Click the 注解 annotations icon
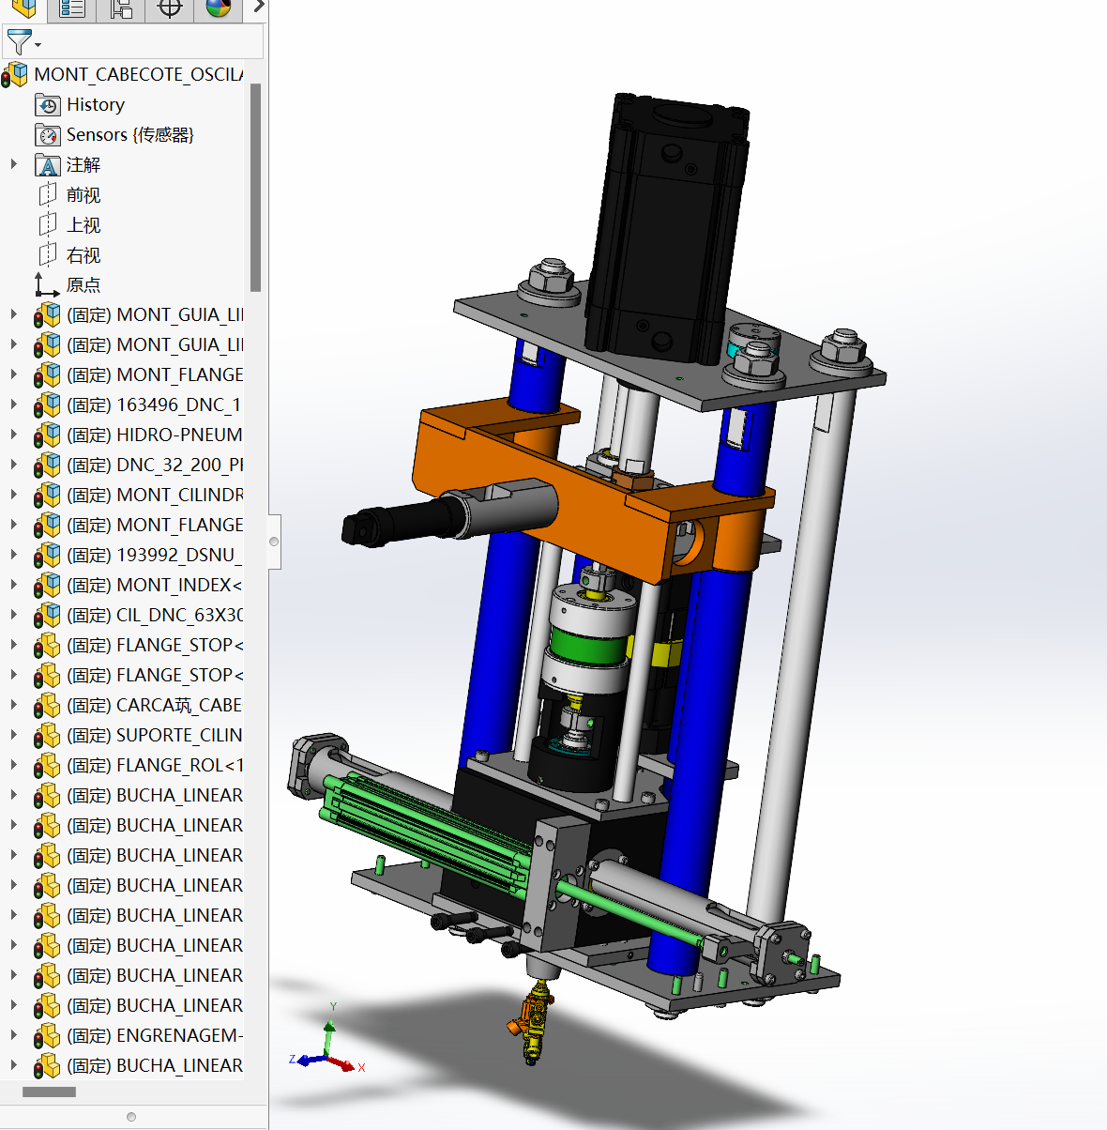The image size is (1107, 1130). click(x=48, y=164)
